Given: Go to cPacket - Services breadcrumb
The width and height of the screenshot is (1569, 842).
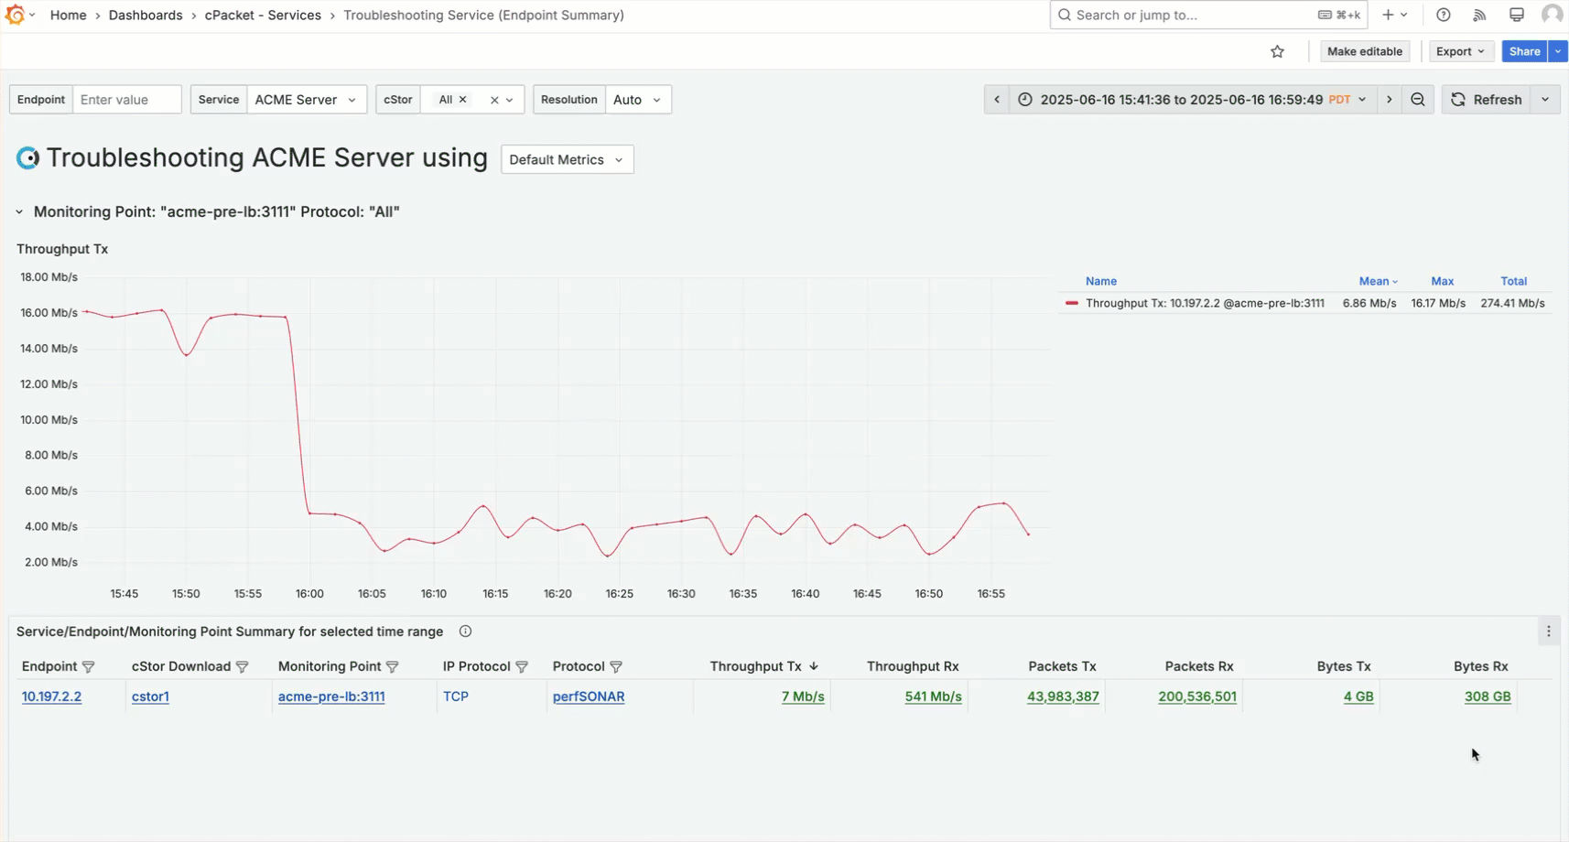Looking at the screenshot, I should 263,15.
